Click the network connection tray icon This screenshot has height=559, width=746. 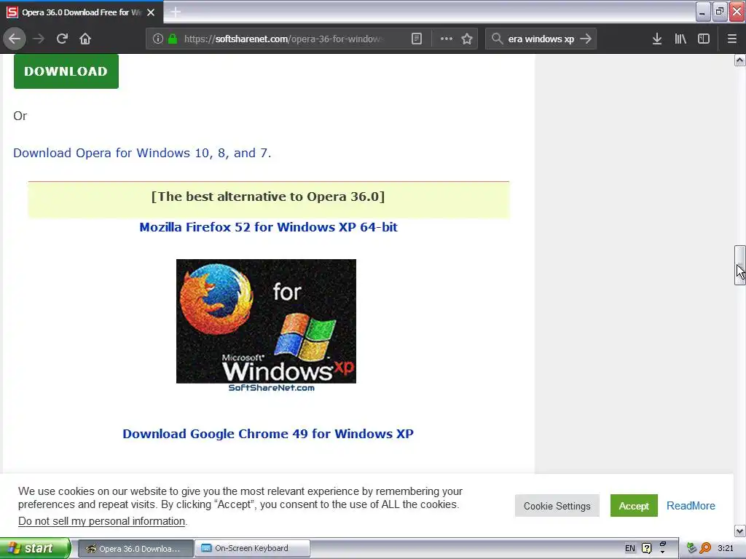tap(691, 549)
